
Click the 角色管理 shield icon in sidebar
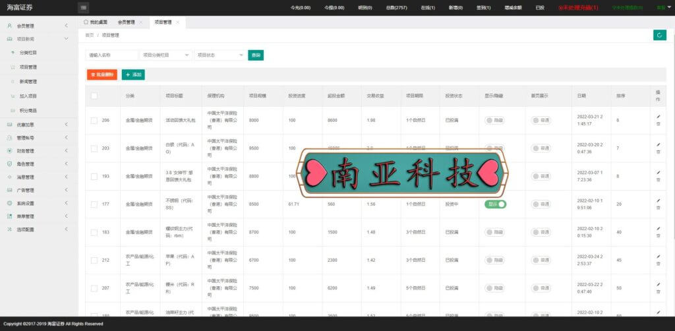pyautogui.click(x=9, y=164)
